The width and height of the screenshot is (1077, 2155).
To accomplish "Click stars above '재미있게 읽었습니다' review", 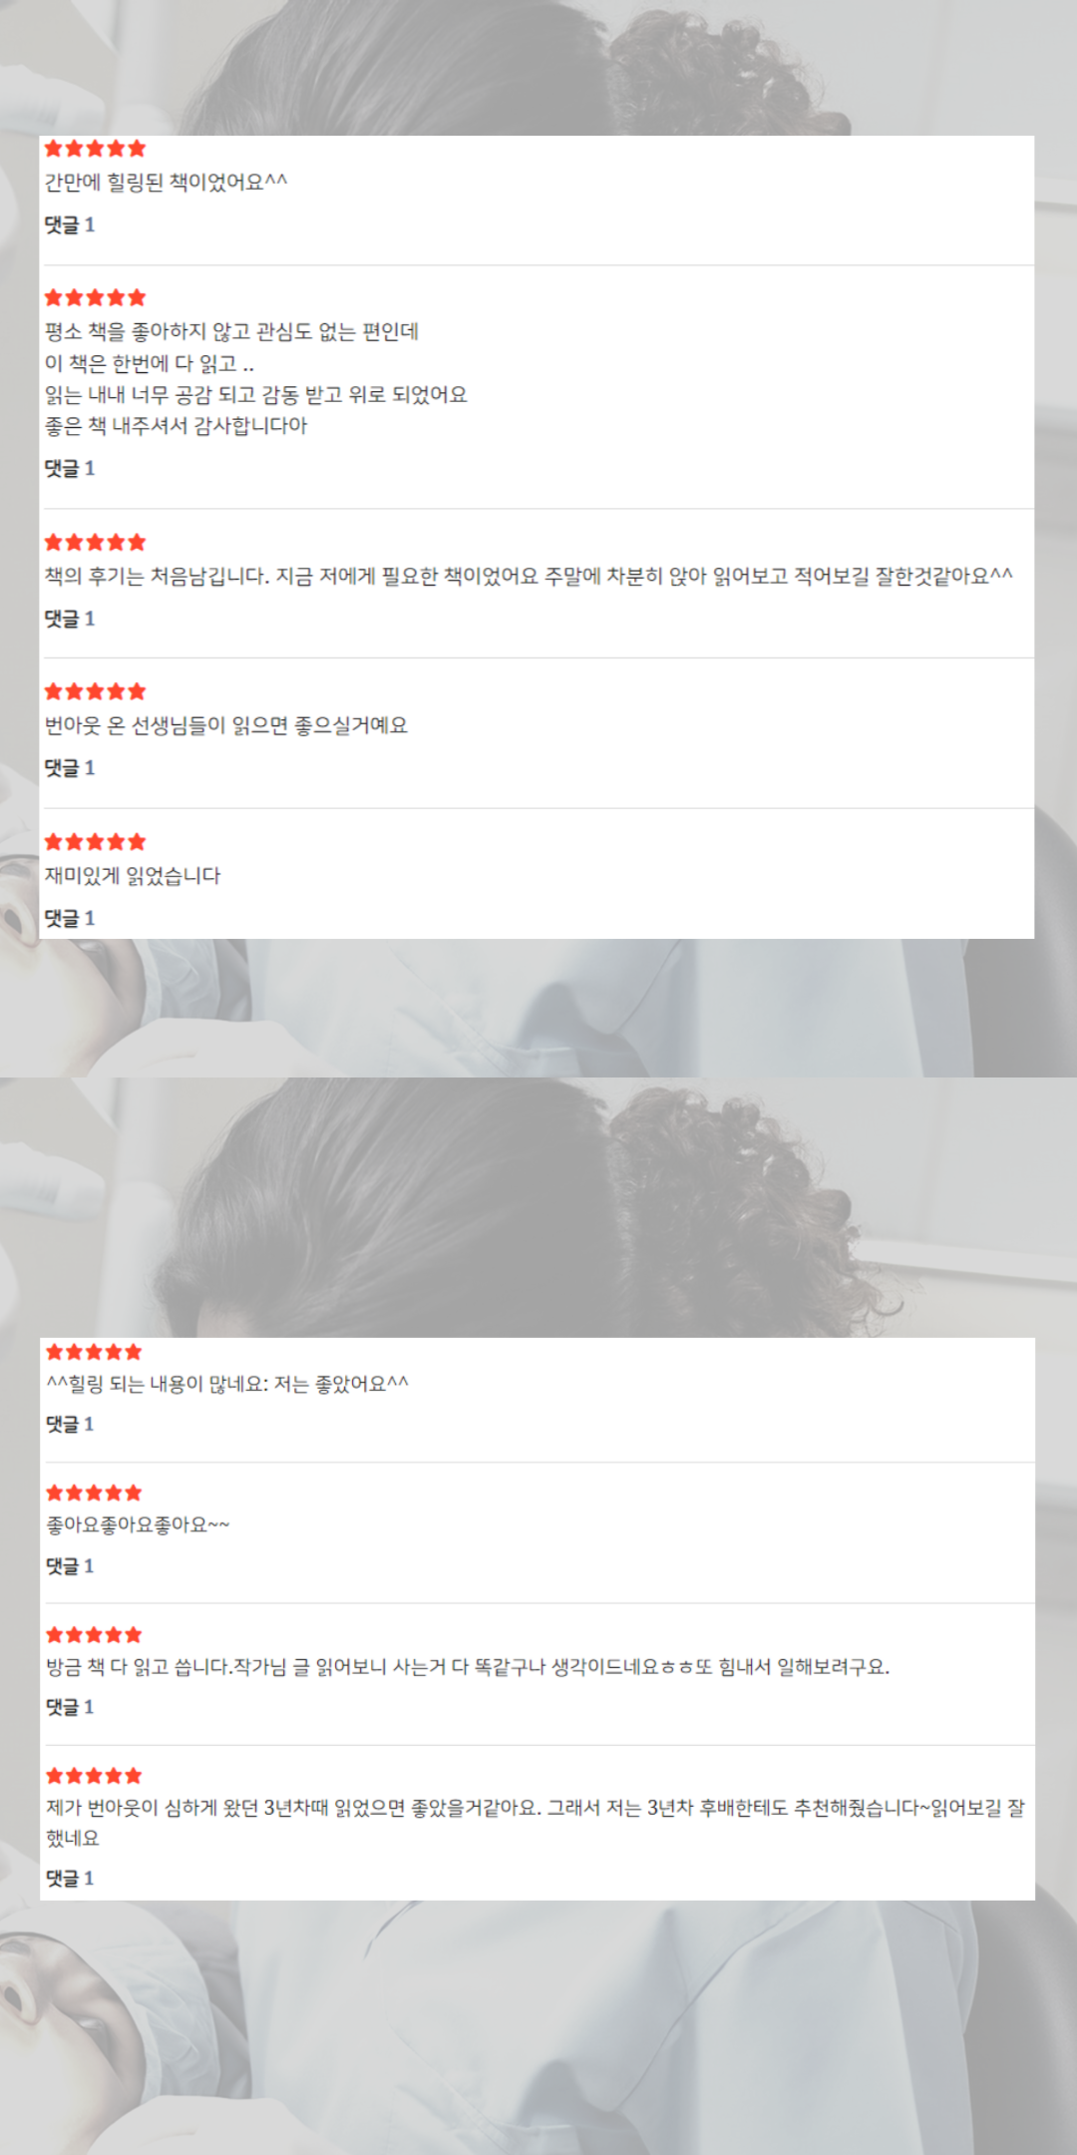I will pos(95,842).
